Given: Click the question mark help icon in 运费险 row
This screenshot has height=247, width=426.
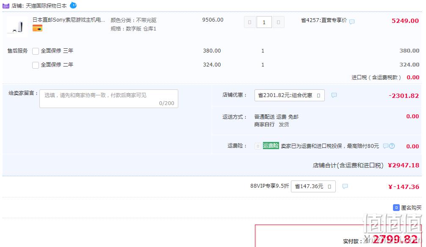Looking at the screenshot, I should pyautogui.click(x=392, y=146).
